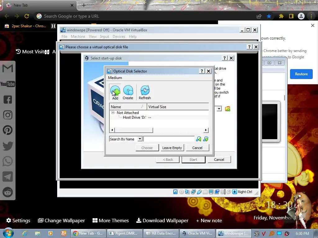Viewport: 318px width, 238px height.
Task: Click the recording status bar indicator
Action: pyautogui.click(x=217, y=192)
